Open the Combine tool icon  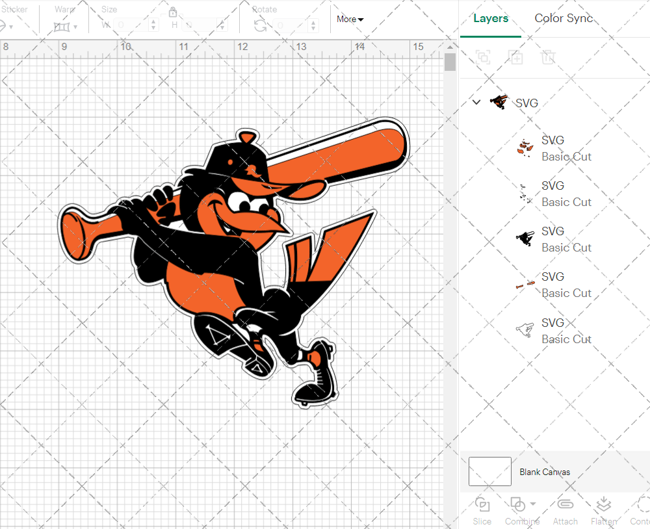[518, 504]
